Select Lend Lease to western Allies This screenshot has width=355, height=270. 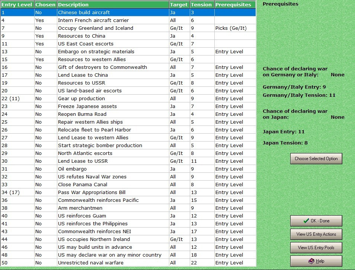[x=128, y=137]
